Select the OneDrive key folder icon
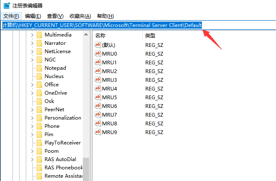276x181 pixels. click(x=40, y=93)
